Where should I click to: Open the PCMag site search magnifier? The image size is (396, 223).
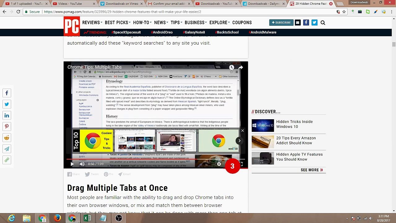point(323,23)
